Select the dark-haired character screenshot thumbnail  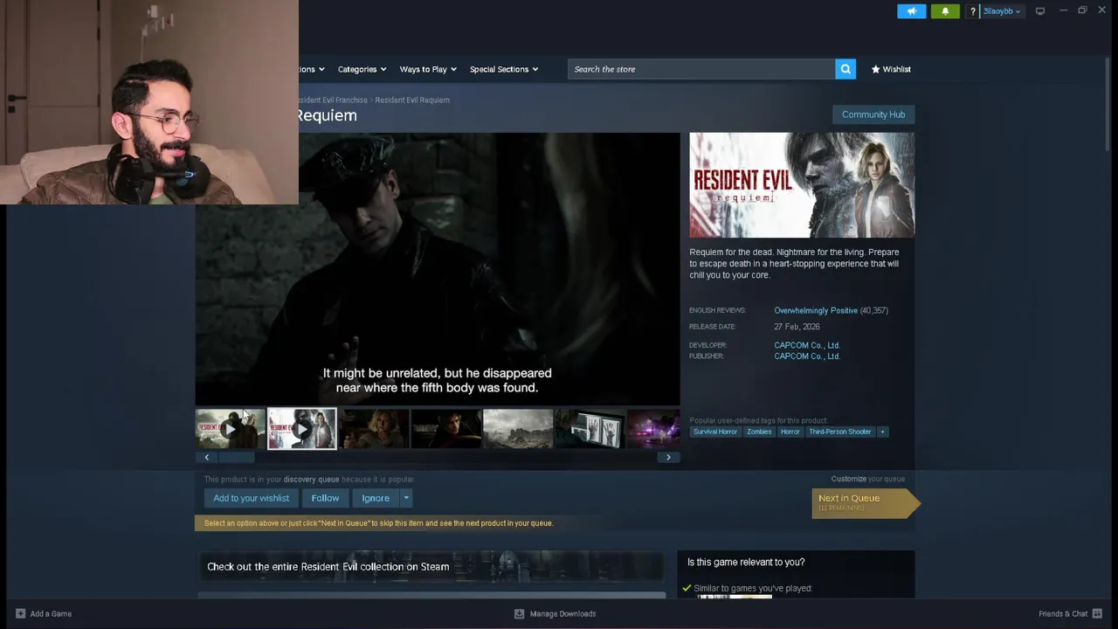(446, 429)
